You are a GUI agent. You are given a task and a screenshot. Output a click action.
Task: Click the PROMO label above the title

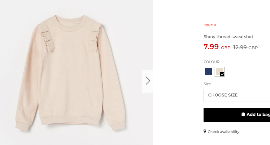210,25
